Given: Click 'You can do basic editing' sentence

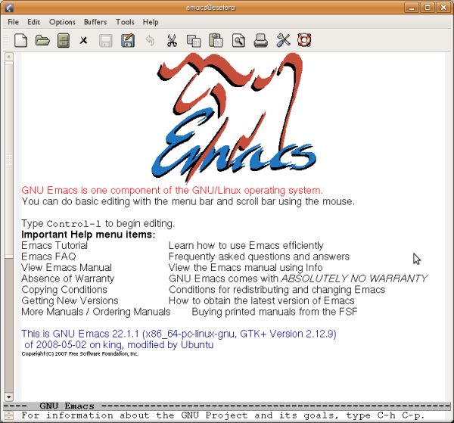Looking at the screenshot, I should click(188, 201).
